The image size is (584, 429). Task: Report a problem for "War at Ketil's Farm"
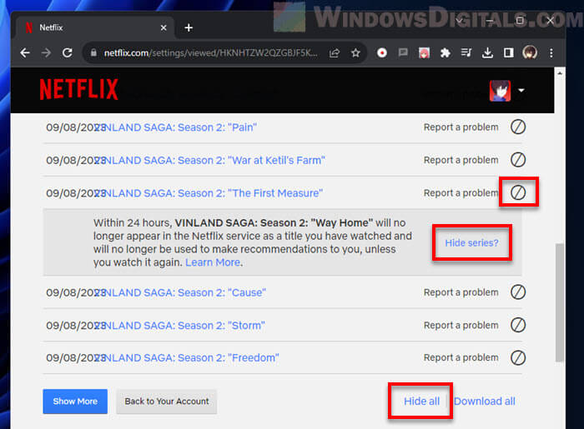pyautogui.click(x=461, y=160)
